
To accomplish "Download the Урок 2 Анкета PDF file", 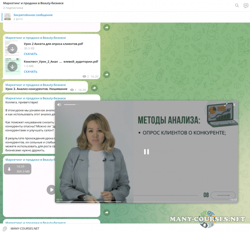I will coord(12,49).
